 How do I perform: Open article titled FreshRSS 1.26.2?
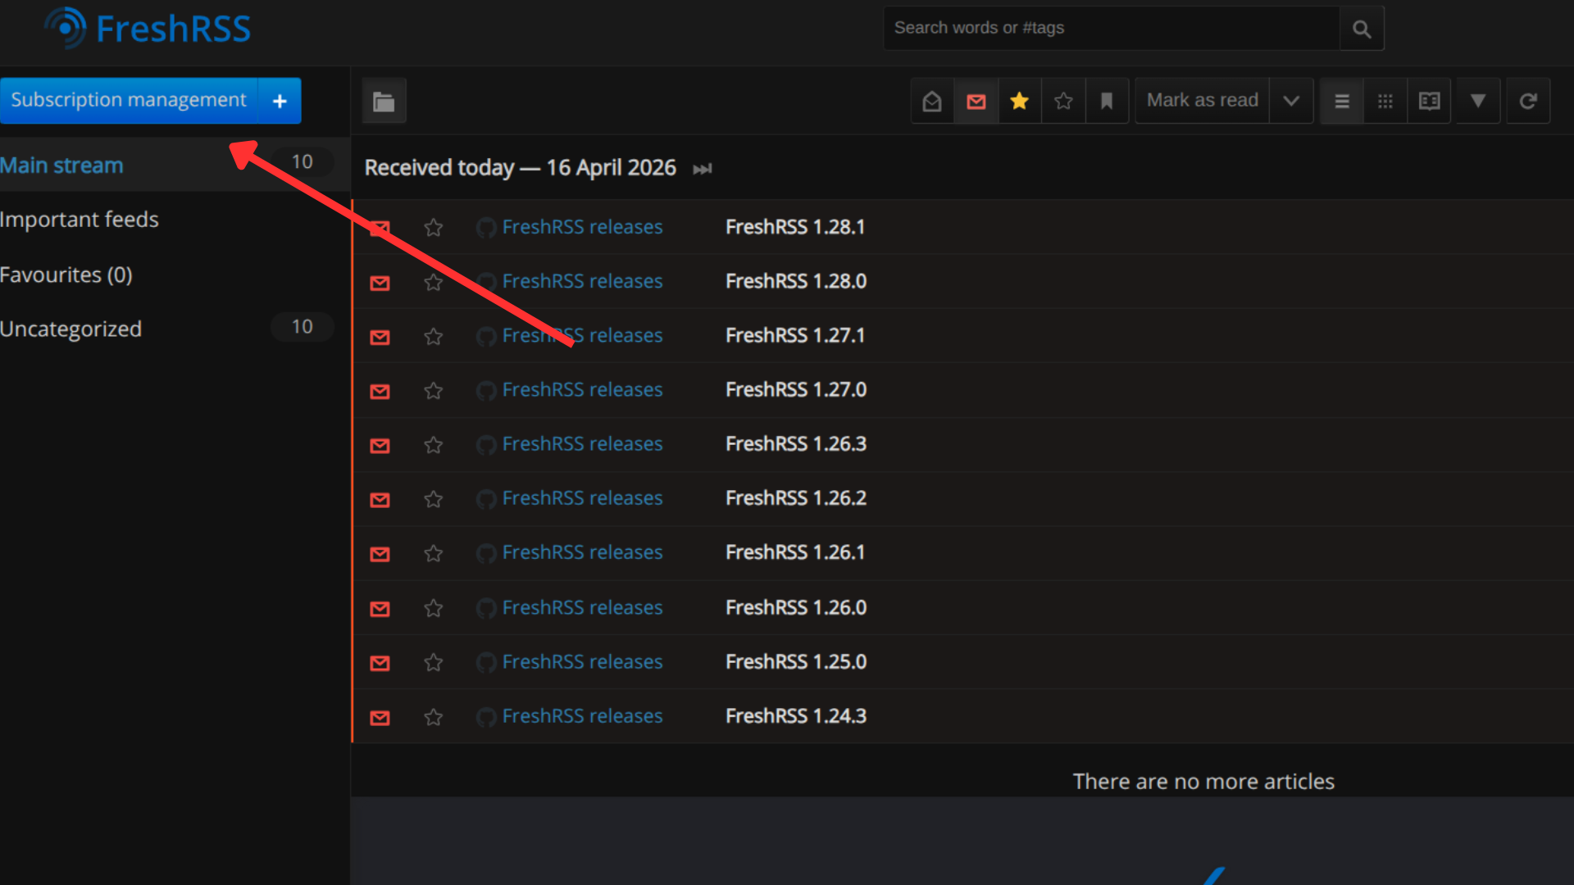796,497
